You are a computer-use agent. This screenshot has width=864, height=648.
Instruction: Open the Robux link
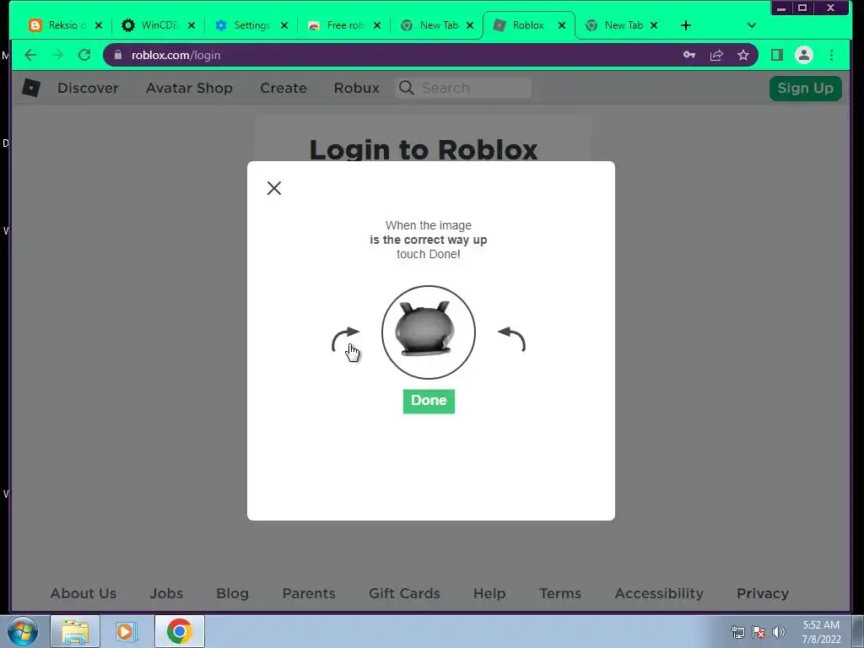[357, 88]
